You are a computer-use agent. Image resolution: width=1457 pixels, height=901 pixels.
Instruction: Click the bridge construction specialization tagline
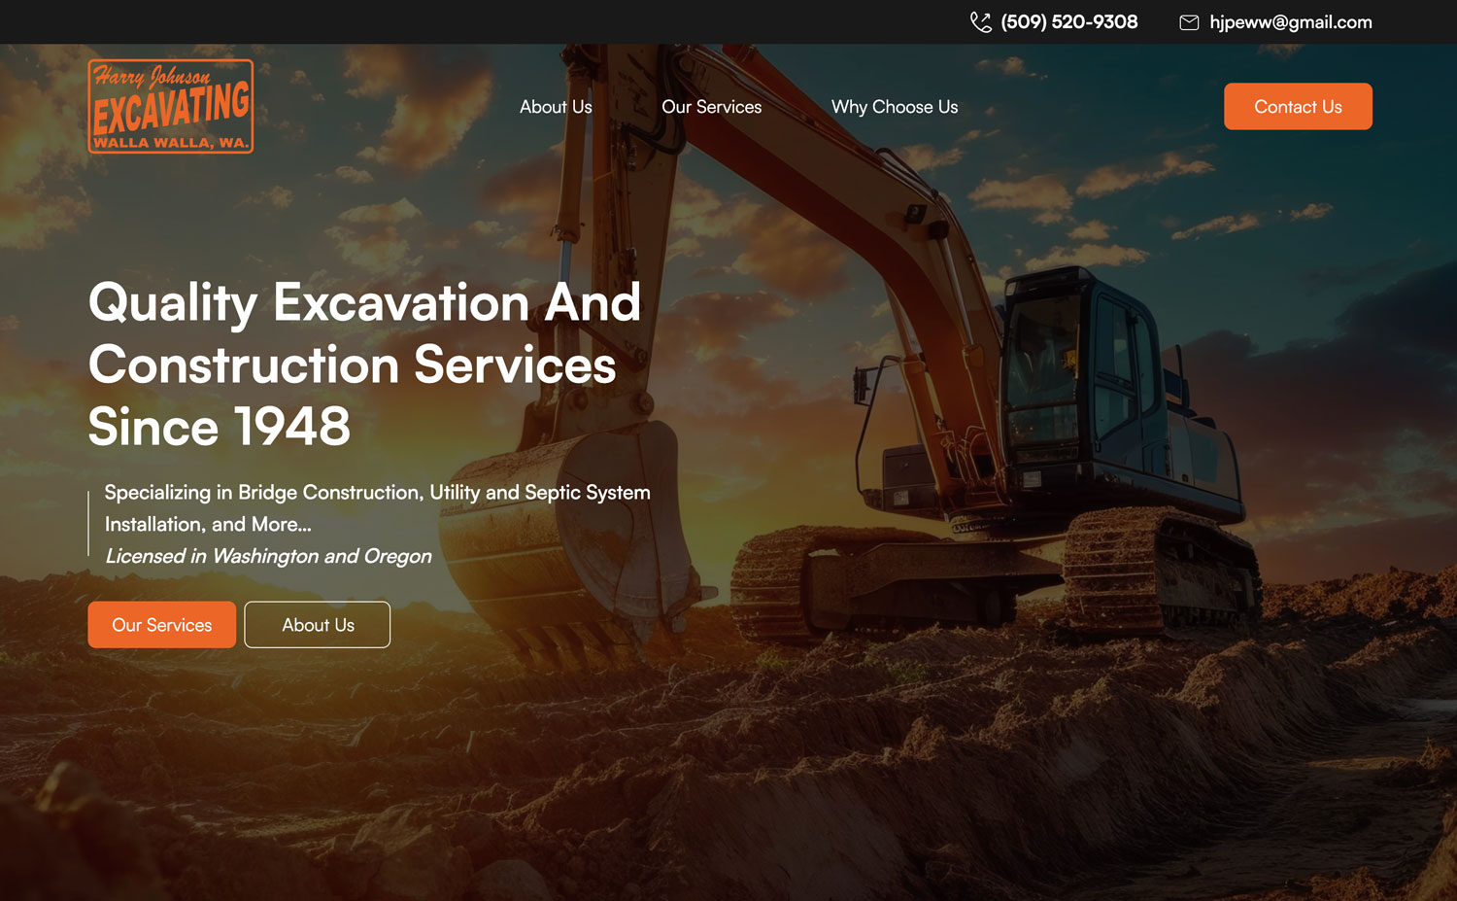click(377, 492)
